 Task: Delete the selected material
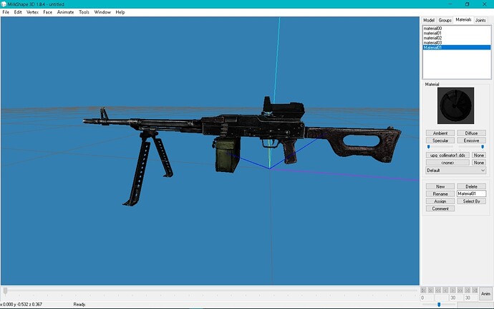(x=471, y=186)
